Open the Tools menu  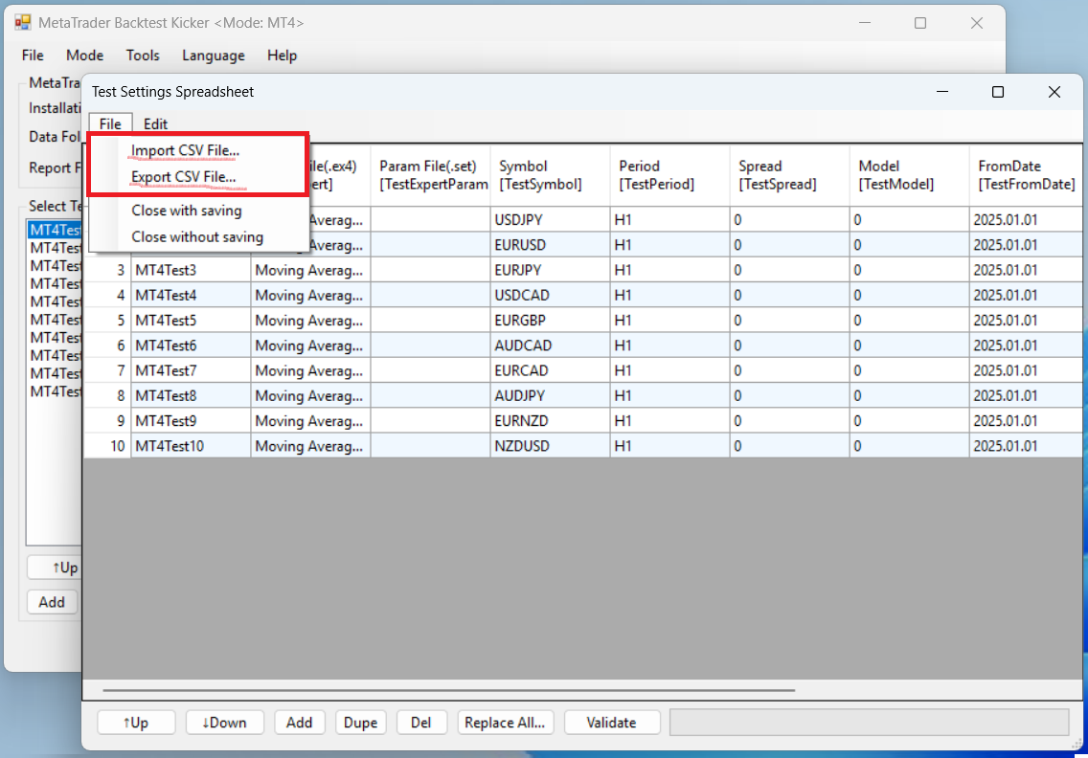coord(143,56)
